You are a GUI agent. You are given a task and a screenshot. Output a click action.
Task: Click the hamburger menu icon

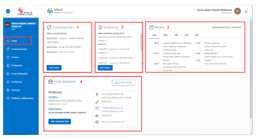pyautogui.click(x=8, y=11)
